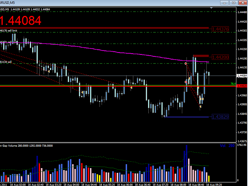Viewport: 248px width, 186px height.
Task: Click the Gap Volume indicator label
Action: [26, 145]
